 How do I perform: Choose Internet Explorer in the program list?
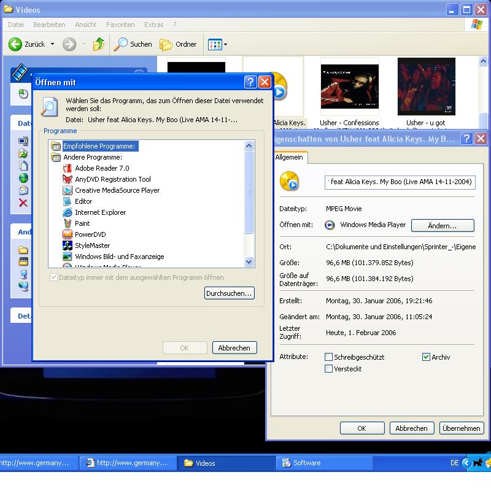click(x=94, y=212)
